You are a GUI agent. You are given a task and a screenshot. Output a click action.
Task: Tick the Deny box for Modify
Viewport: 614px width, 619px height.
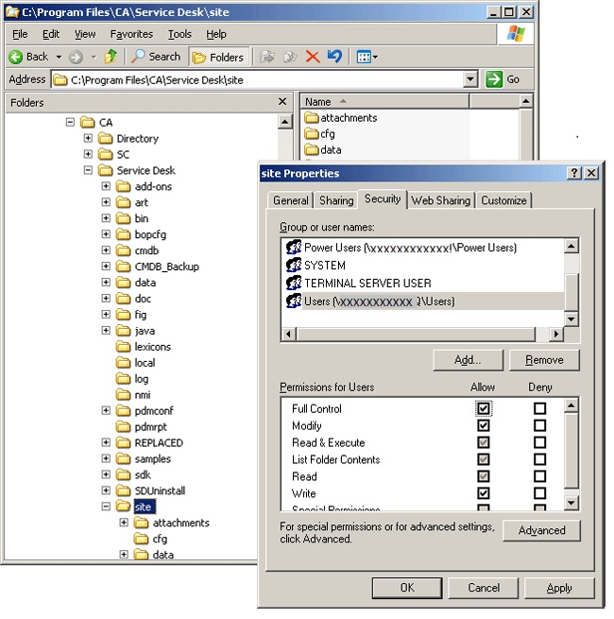coord(539,426)
